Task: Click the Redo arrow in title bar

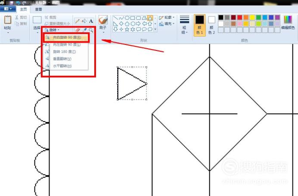Action: 24,3
